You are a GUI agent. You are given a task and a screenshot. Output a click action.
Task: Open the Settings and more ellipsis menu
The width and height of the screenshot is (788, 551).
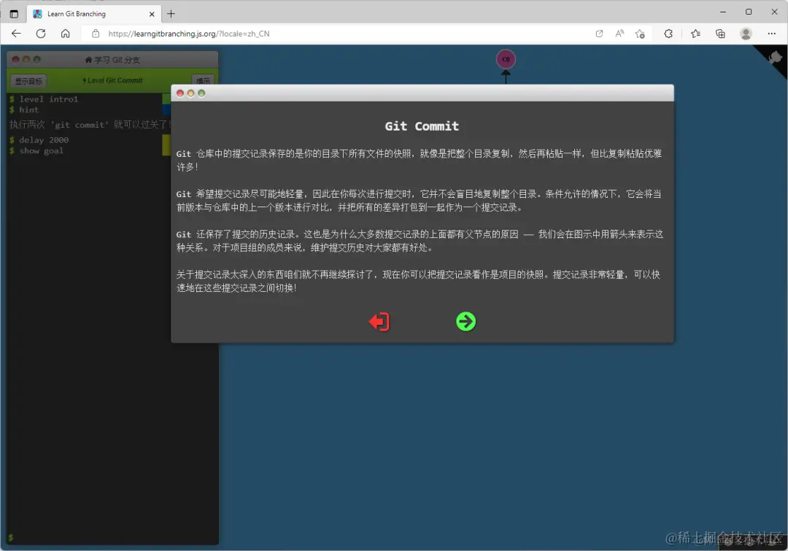pyautogui.click(x=771, y=34)
